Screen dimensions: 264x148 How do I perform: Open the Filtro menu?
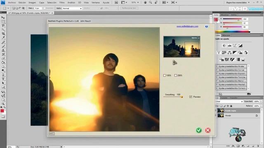coord(62,2)
